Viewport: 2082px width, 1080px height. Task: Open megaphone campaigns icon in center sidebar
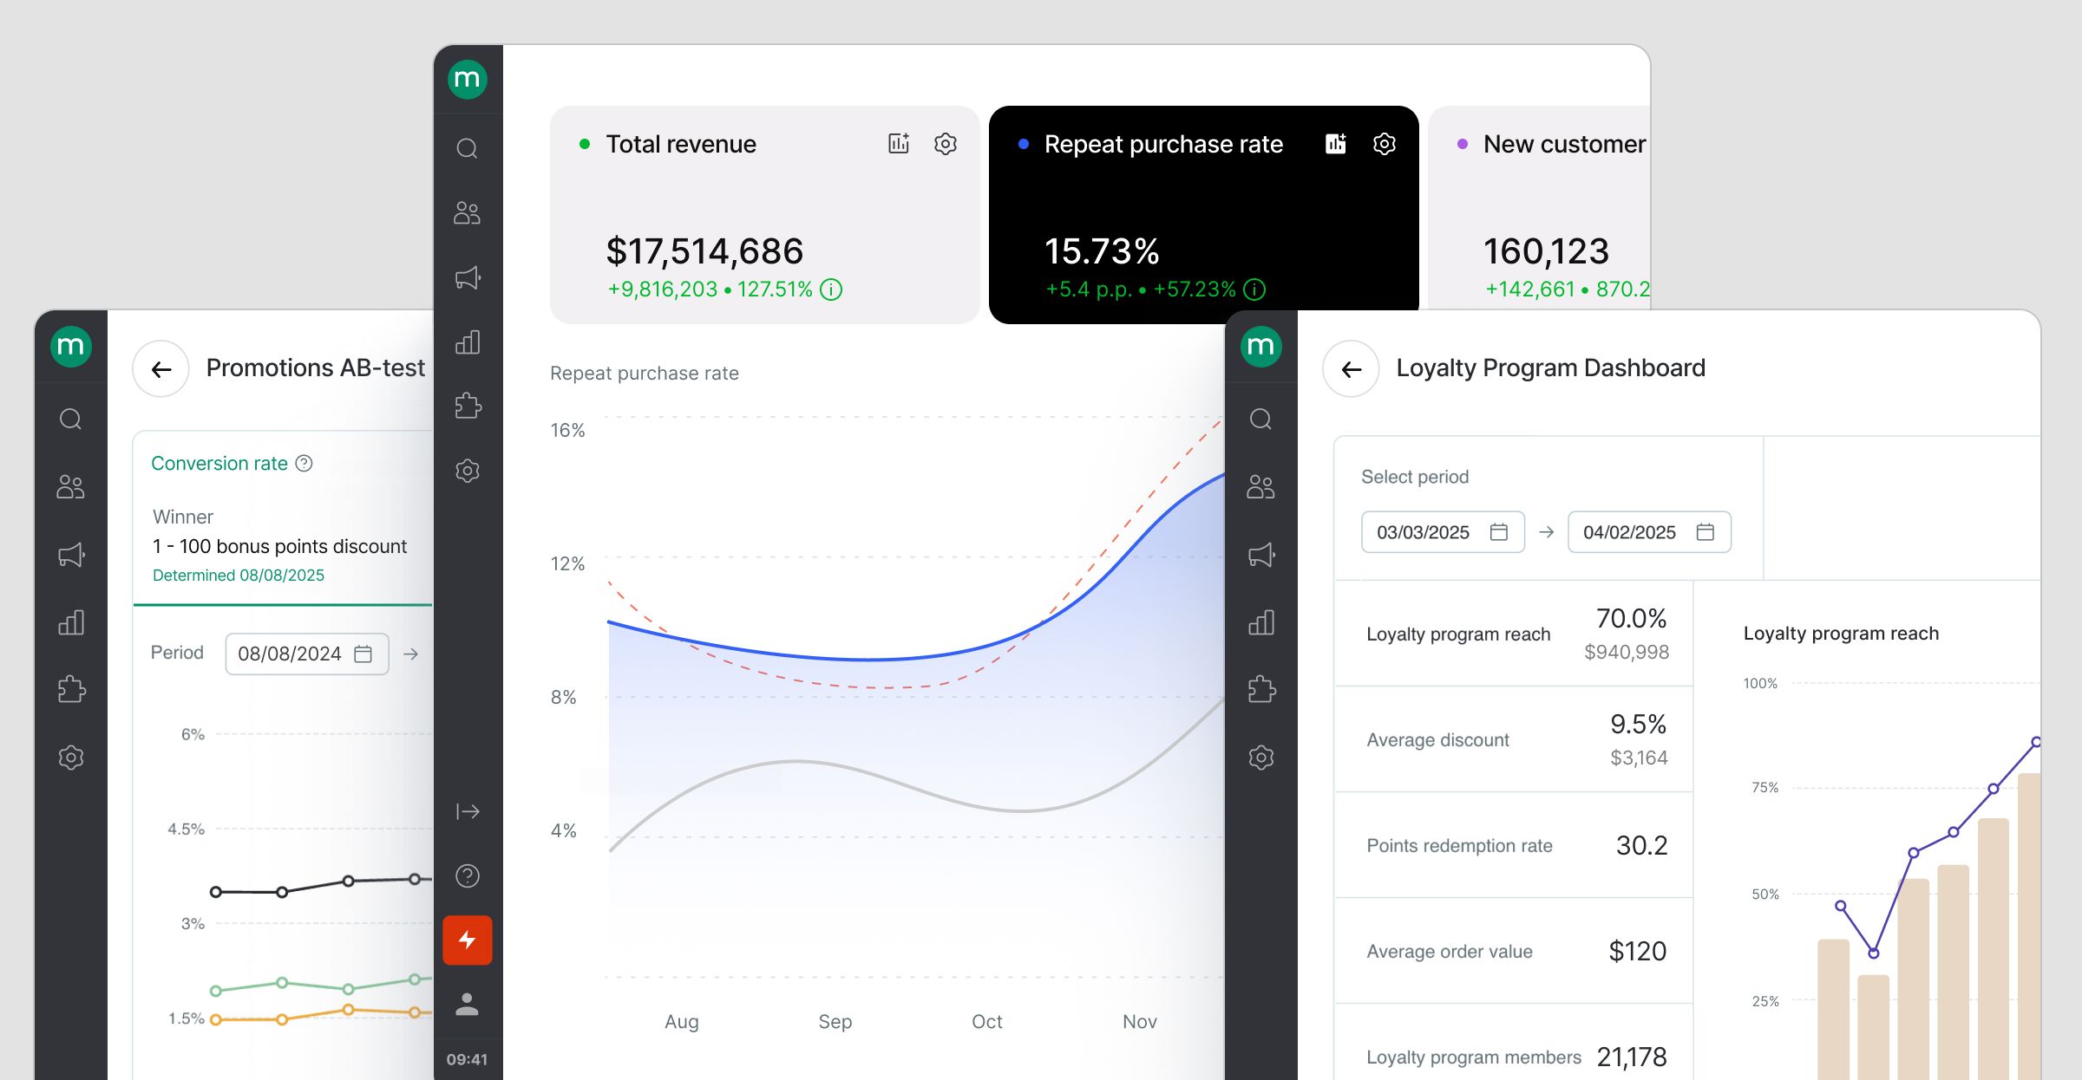click(468, 277)
